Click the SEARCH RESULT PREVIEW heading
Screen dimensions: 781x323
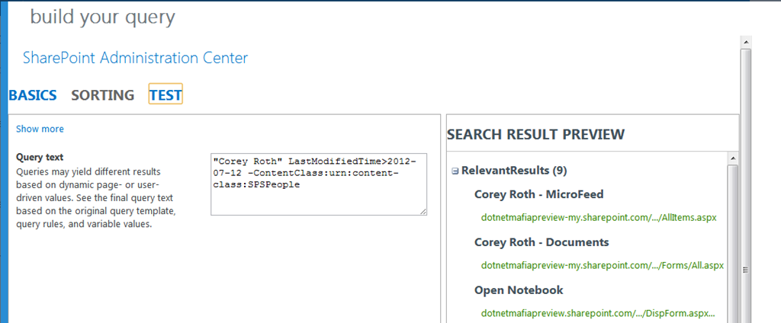coord(536,134)
